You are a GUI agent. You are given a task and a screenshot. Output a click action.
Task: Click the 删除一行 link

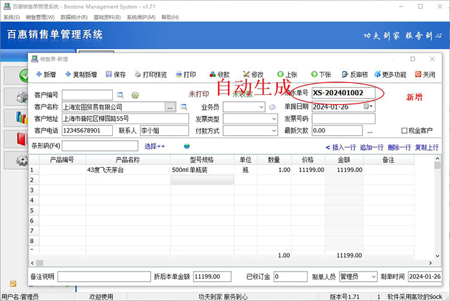(x=399, y=147)
